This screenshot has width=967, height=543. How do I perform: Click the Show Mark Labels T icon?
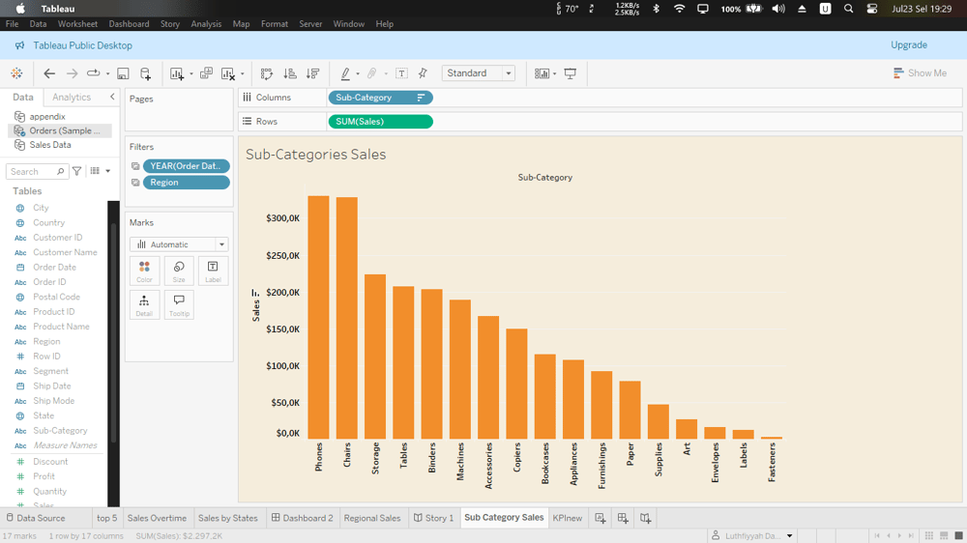401,73
